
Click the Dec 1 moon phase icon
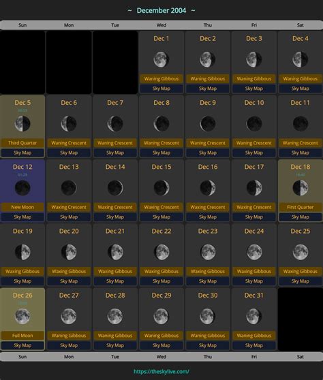(x=161, y=59)
